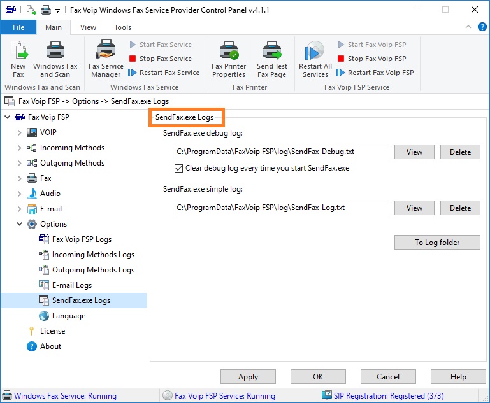Image resolution: width=490 pixels, height=403 pixels.
Task: Select SendFax.exe Logs tree item
Action: click(x=75, y=300)
